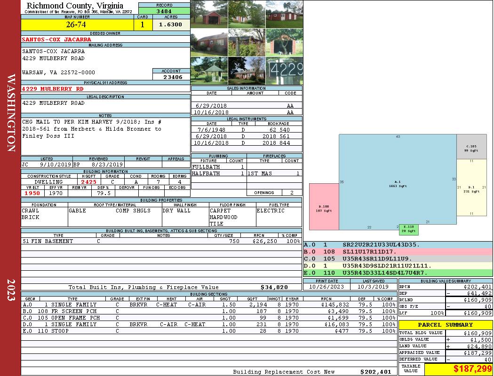View the long red shed with white doors photo
Viewport: 494px width, 376px height.
pos(284,14)
